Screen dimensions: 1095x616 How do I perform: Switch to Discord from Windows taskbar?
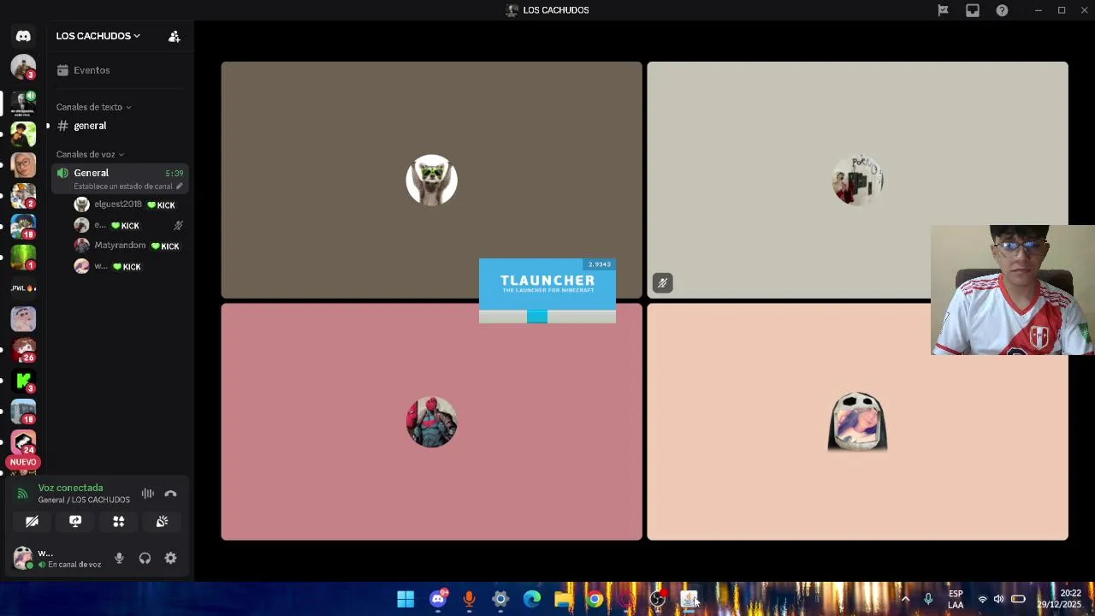click(438, 599)
